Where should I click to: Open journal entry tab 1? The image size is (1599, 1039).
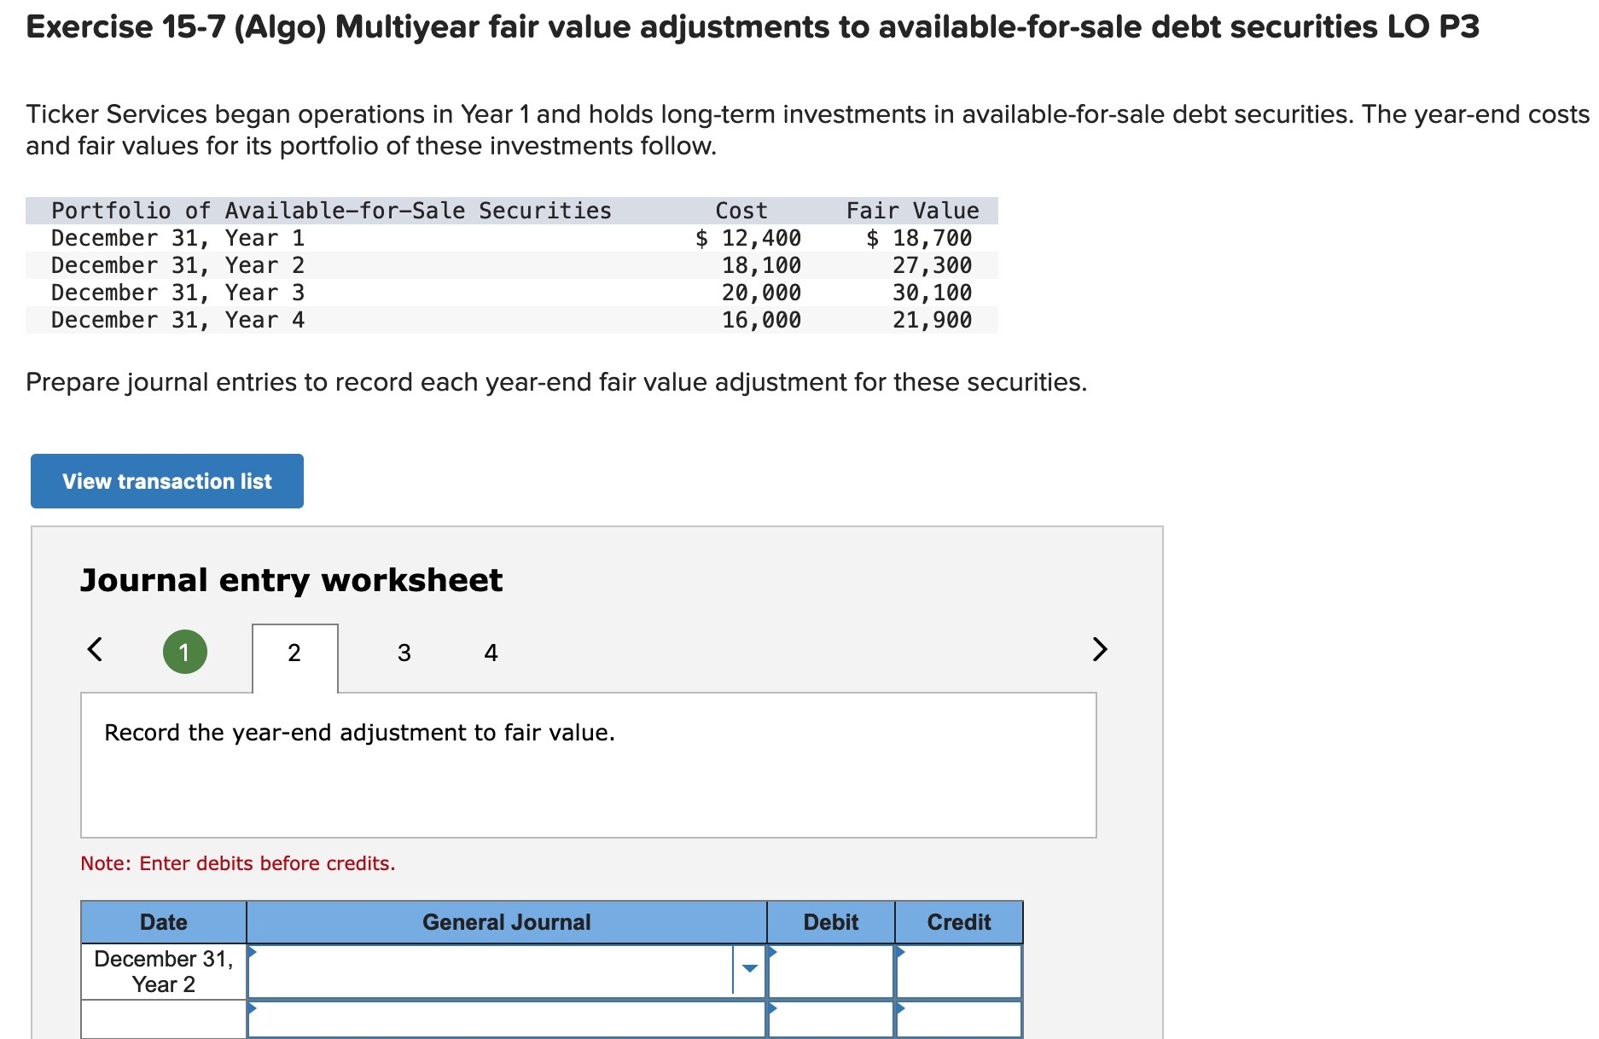pos(184,653)
